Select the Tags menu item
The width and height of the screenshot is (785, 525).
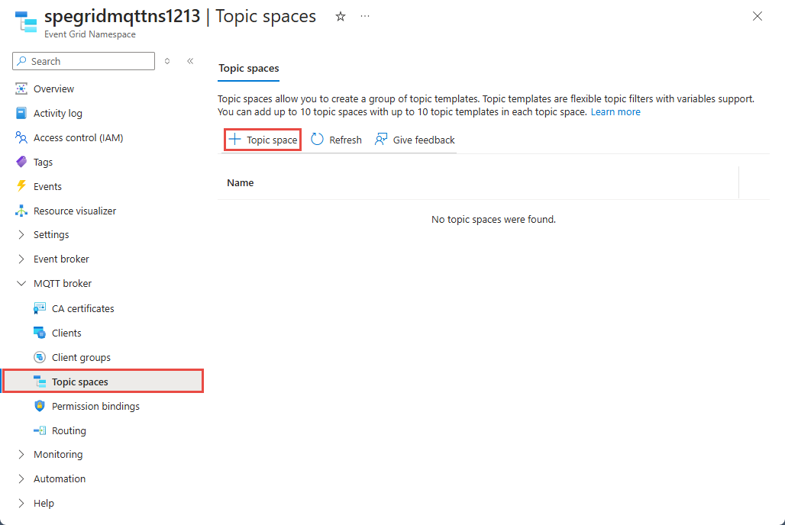43,163
